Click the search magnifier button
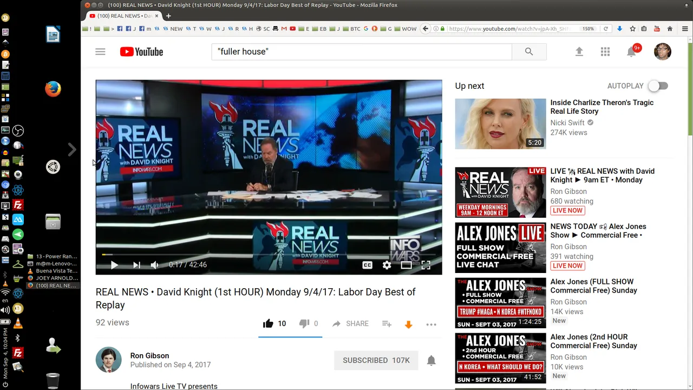Viewport: 693px width, 390px height. (x=529, y=52)
